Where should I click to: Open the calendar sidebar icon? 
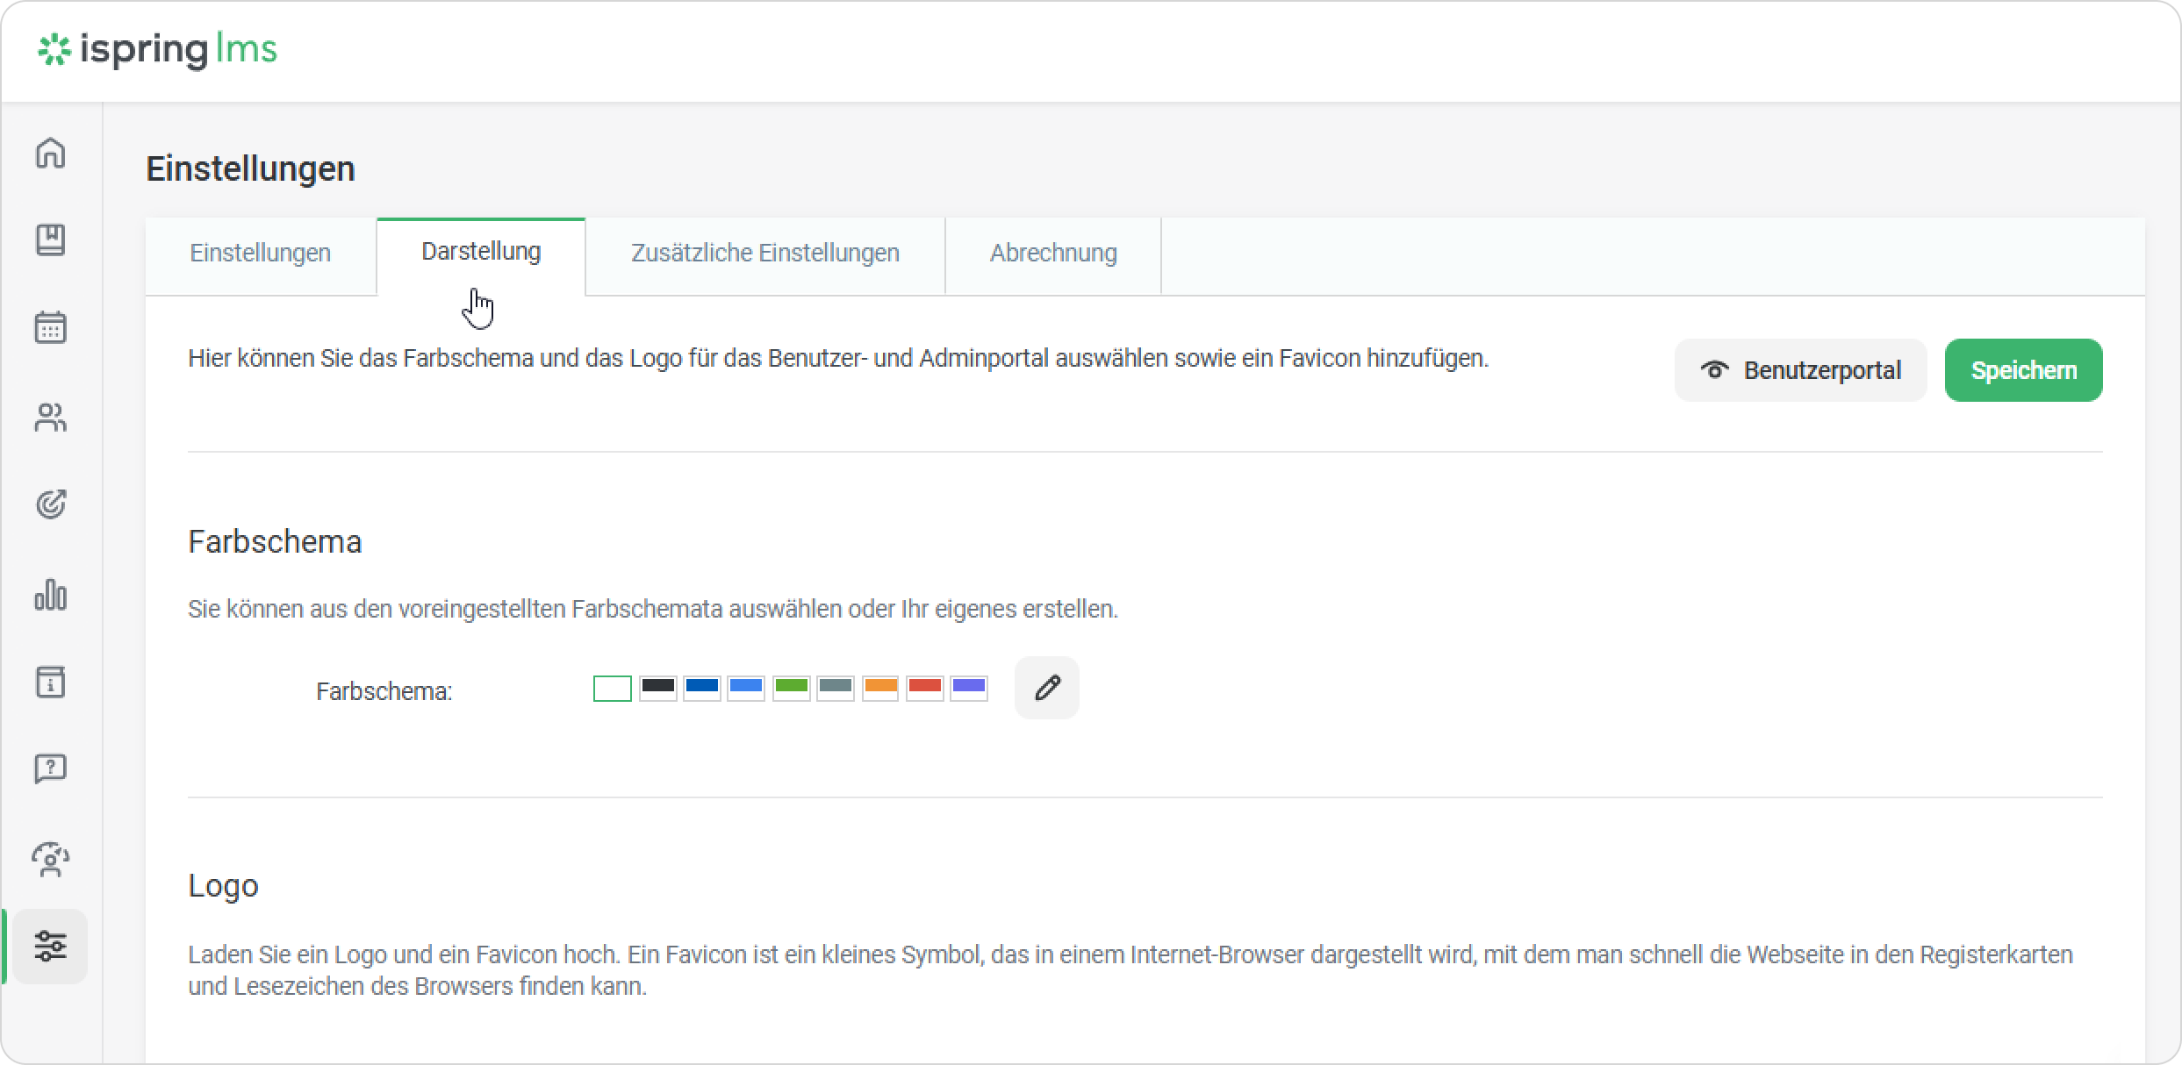51,327
